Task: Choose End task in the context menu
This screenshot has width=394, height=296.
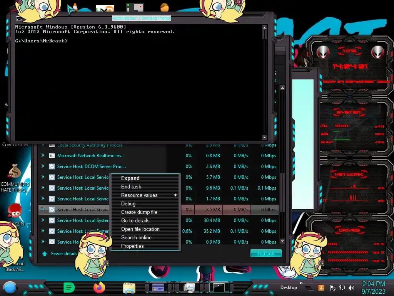Action: tap(131, 187)
